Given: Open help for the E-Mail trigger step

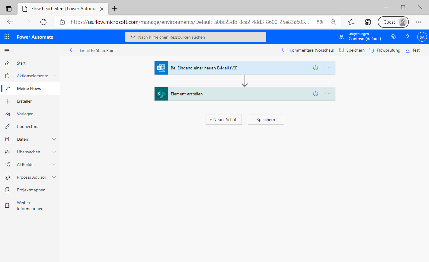Looking at the screenshot, I should (x=315, y=68).
